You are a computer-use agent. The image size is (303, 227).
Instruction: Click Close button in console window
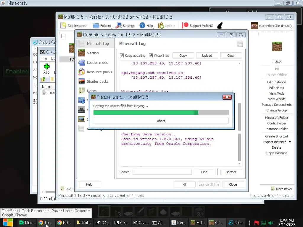point(233,184)
